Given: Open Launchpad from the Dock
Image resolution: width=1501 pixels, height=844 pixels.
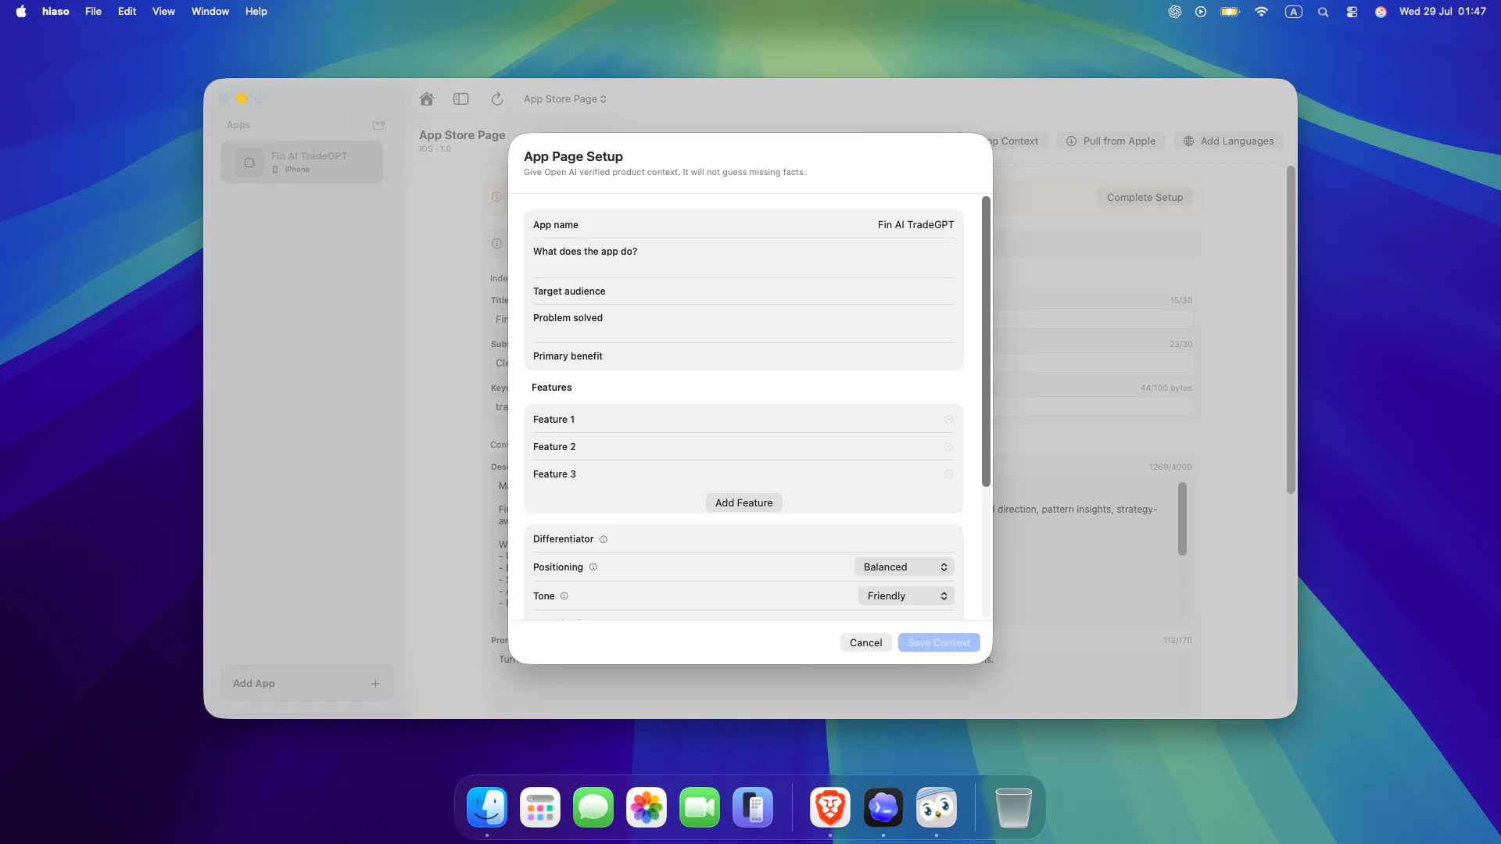Looking at the screenshot, I should pos(540,807).
